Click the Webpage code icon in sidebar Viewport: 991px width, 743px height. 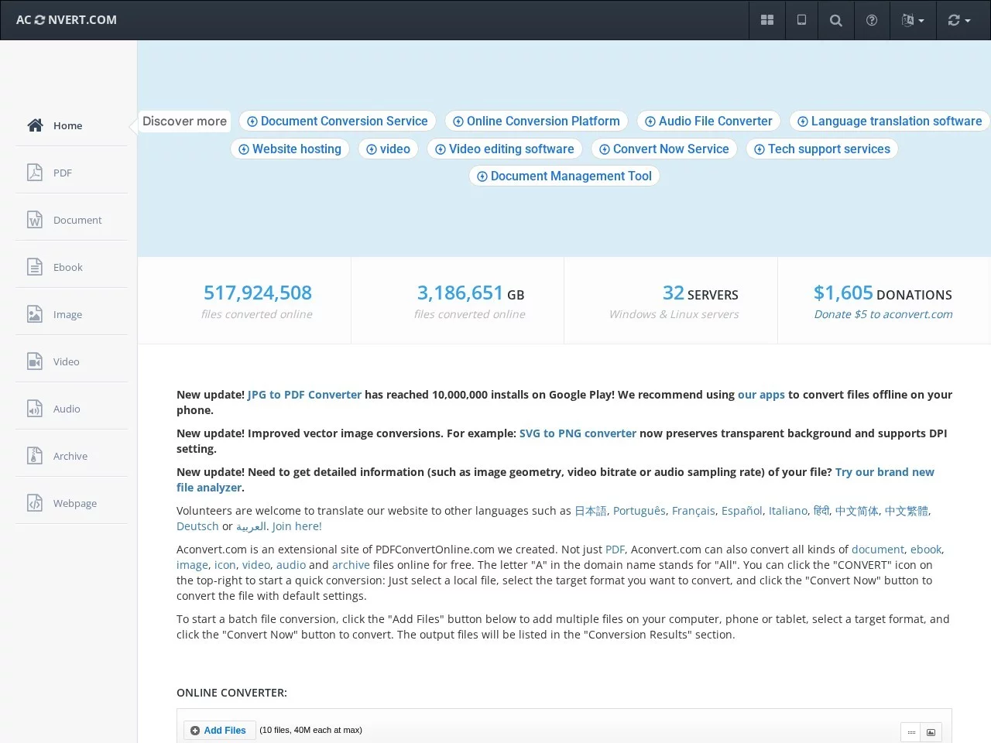(35, 503)
